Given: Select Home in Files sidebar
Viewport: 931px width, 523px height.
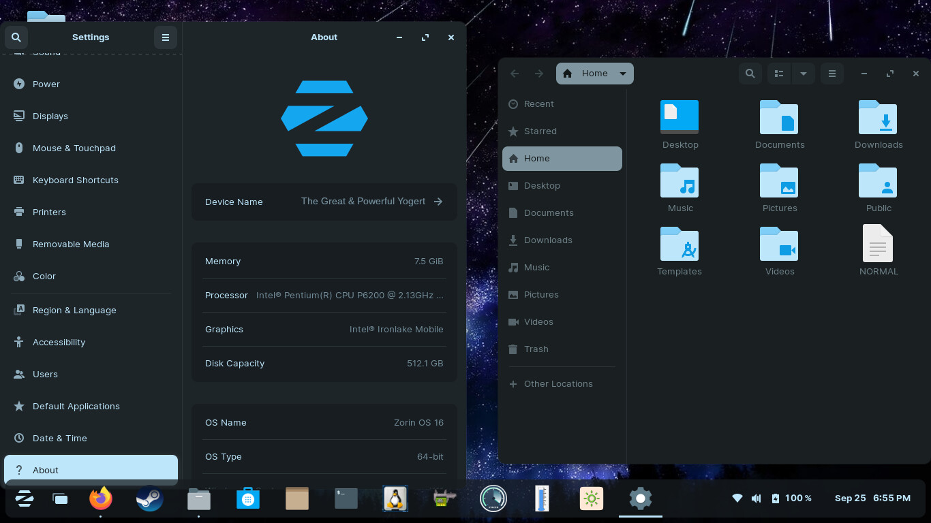Looking at the screenshot, I should (562, 159).
